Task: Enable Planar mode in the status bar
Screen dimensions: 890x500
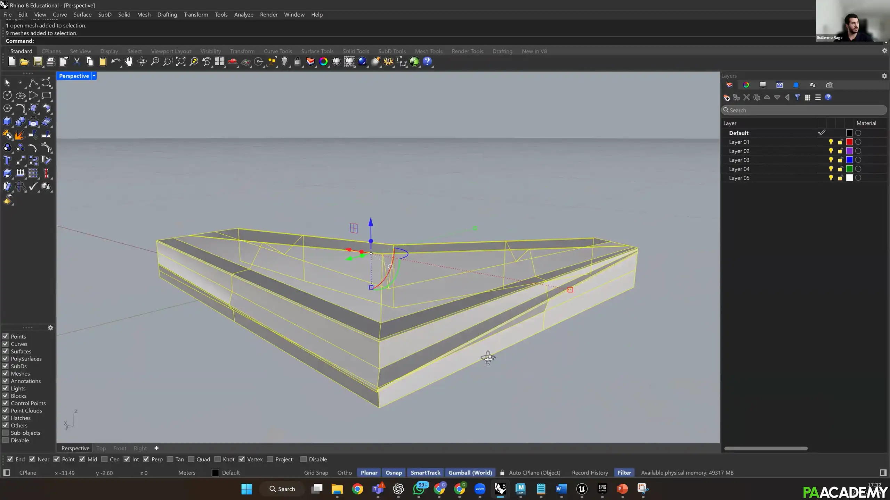Action: 368,473
